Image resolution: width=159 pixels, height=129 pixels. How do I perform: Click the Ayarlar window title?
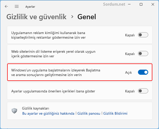30,7
